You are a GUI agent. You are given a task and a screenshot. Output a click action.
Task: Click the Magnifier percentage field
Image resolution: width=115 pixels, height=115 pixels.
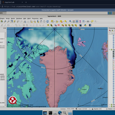coord(102,109)
